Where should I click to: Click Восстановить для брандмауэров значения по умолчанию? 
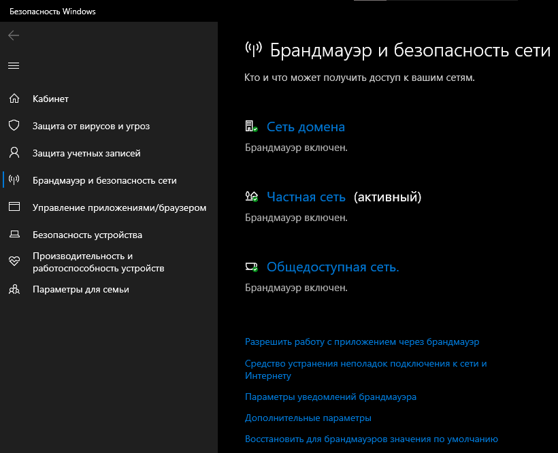[x=372, y=439]
